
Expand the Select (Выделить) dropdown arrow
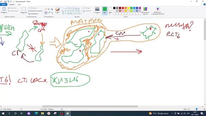coord(24,14)
